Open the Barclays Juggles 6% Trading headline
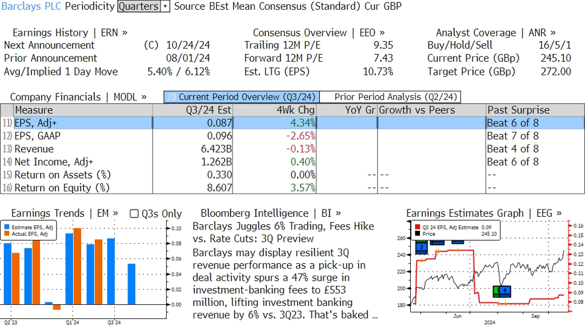This screenshot has width=585, height=327. point(283,232)
